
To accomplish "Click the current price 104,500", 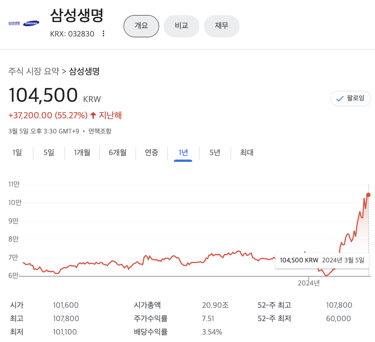I will 43,95.
